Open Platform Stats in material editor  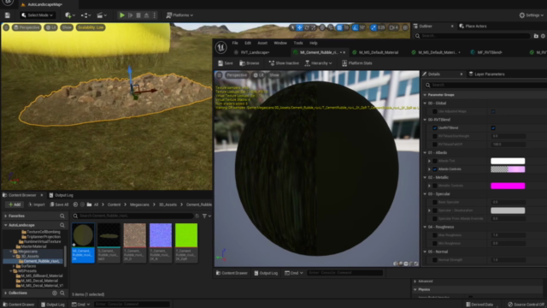pyautogui.click(x=357, y=63)
